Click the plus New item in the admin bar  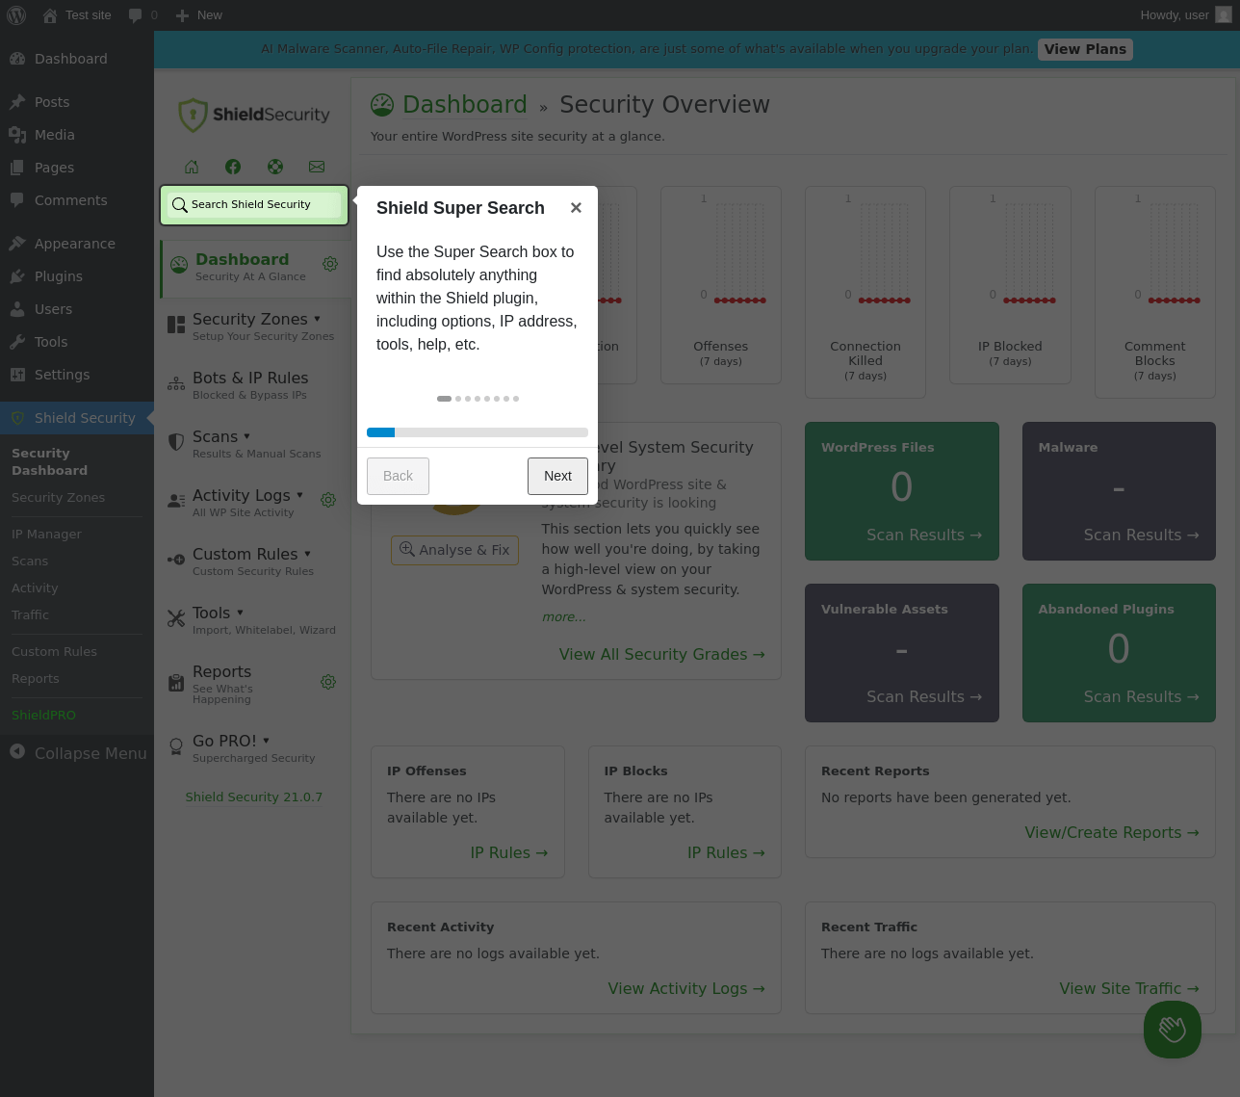pyautogui.click(x=198, y=15)
